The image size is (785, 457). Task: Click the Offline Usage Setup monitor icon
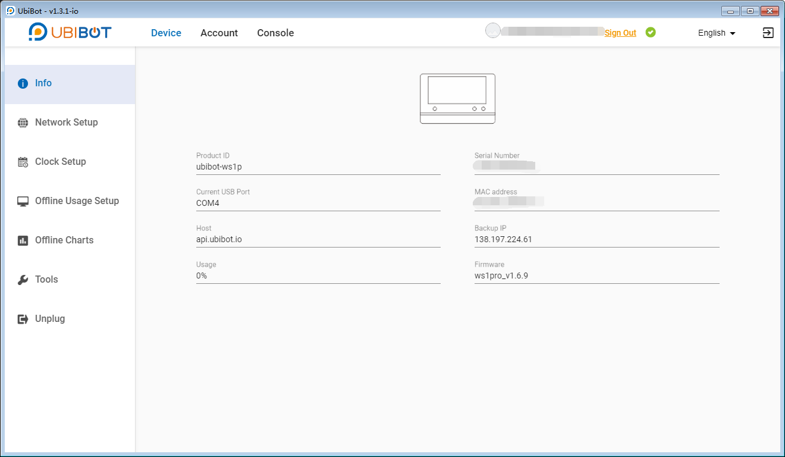(23, 201)
